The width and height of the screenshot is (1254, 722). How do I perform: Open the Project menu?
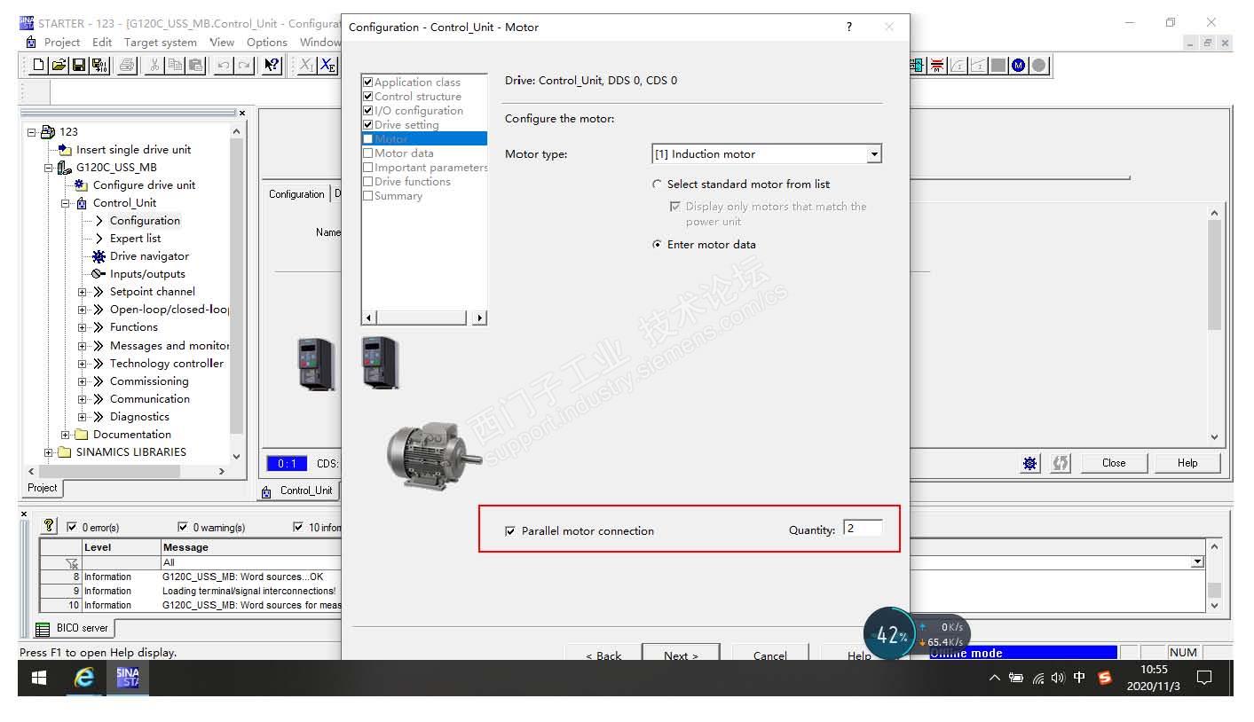(62, 43)
